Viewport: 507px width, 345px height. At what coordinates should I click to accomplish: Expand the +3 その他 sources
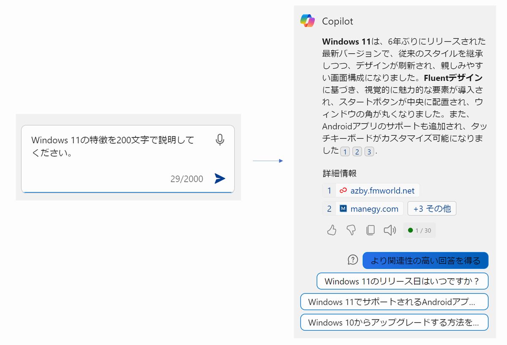click(432, 209)
